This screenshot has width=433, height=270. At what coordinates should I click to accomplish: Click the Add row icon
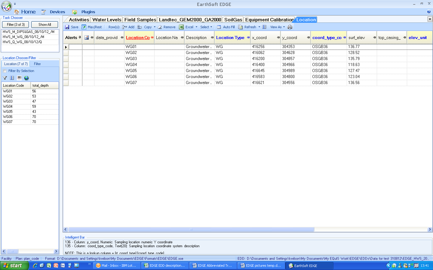124,27
